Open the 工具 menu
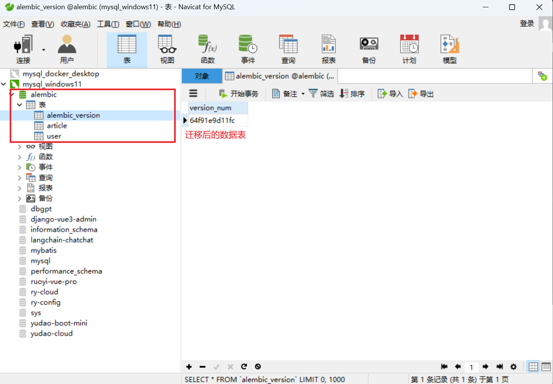Image resolution: width=553 pixels, height=384 pixels. (x=108, y=24)
